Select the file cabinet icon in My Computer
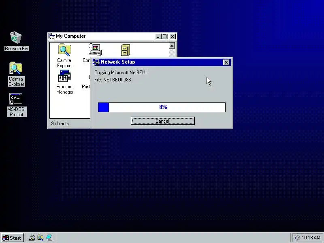Image resolution: width=324 pixels, height=243 pixels. 126,50
